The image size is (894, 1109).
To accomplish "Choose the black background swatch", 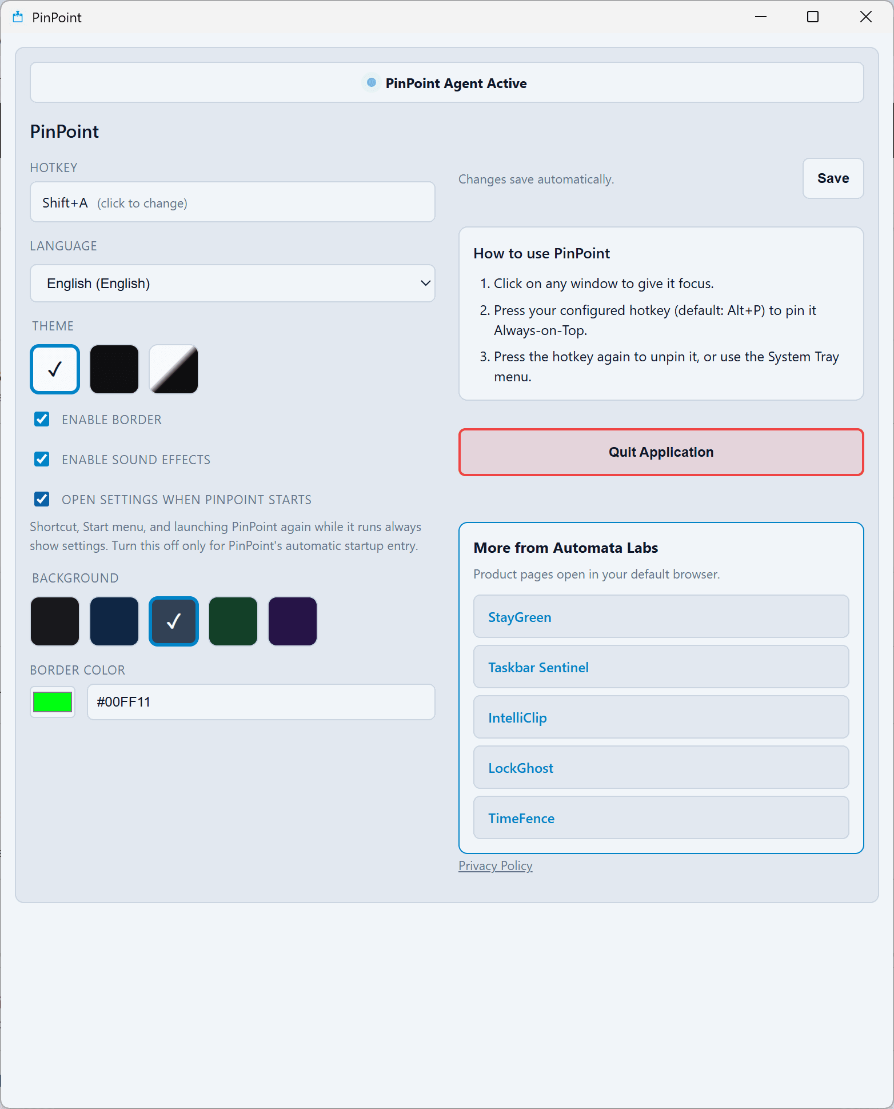I will (x=55, y=621).
